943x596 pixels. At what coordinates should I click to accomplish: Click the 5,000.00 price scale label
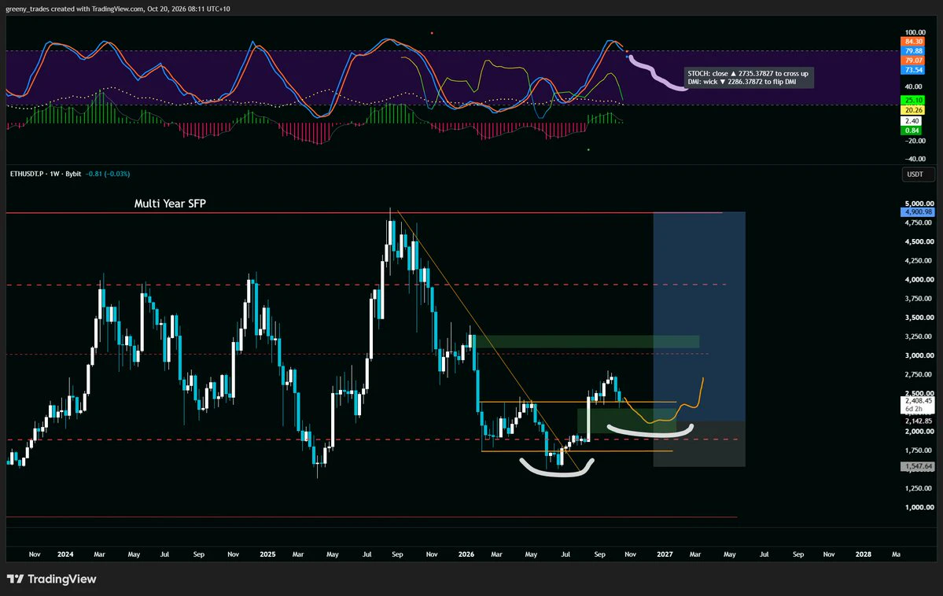click(x=919, y=204)
